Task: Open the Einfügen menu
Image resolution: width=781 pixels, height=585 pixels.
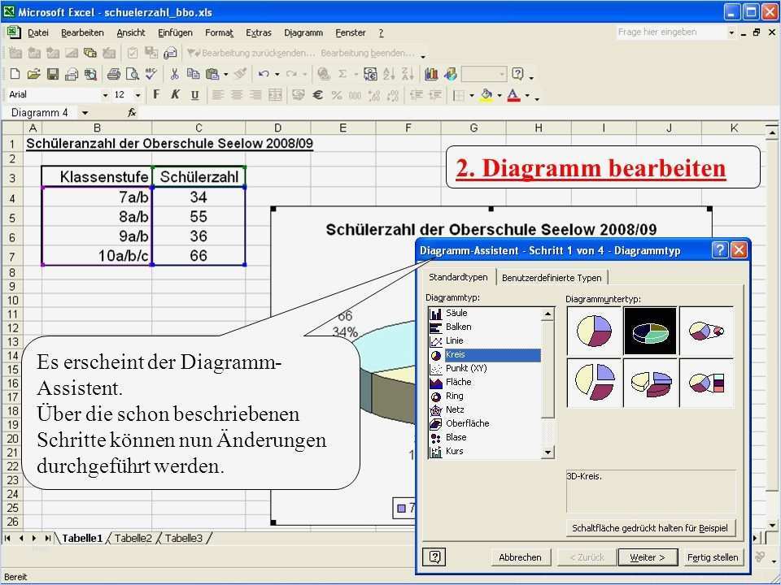Action: (x=175, y=32)
